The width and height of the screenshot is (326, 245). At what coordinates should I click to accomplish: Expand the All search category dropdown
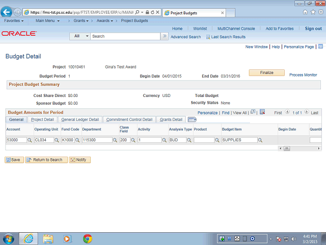tap(80, 36)
